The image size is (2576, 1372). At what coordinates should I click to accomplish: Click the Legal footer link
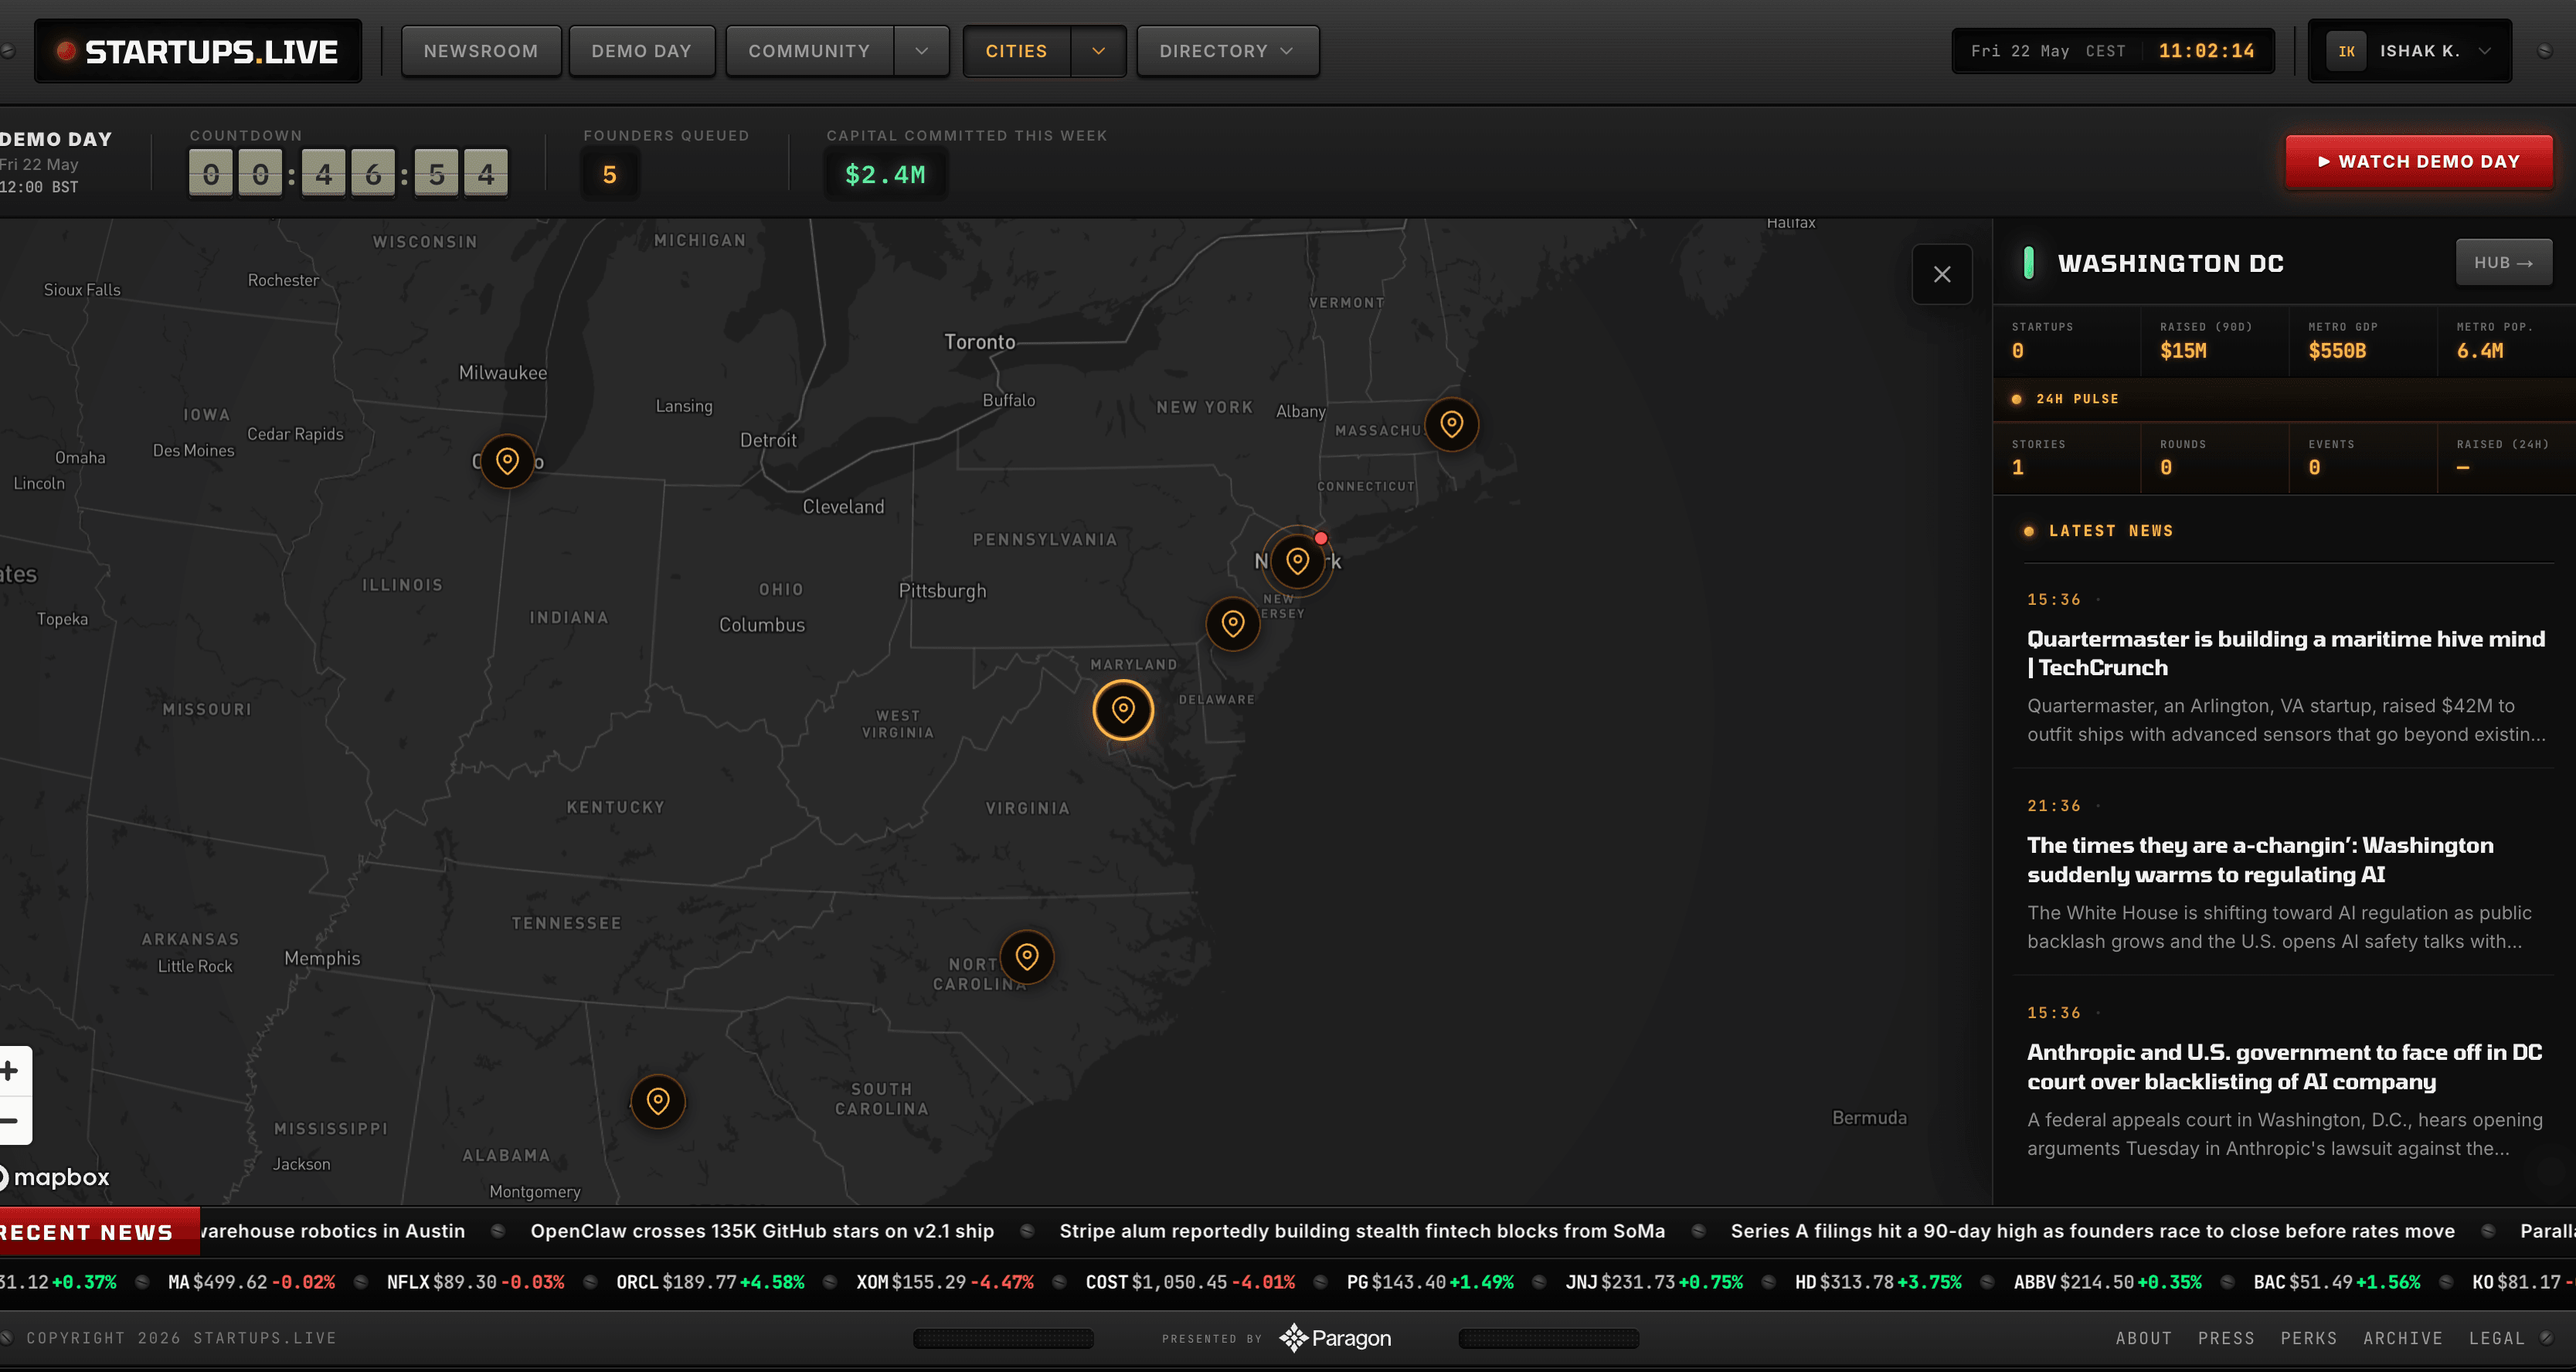pyautogui.click(x=2496, y=1338)
